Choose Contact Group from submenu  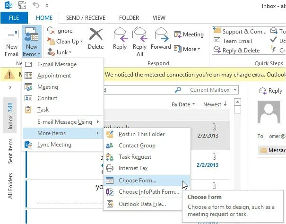147,146
